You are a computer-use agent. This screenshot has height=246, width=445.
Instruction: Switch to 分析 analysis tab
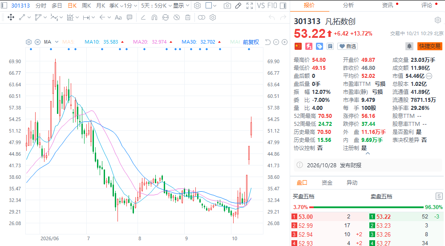[348, 5]
